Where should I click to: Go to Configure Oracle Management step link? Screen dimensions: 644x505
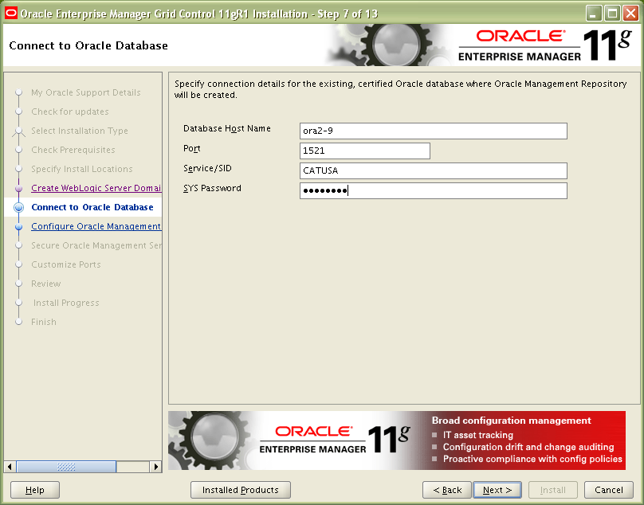click(x=96, y=226)
